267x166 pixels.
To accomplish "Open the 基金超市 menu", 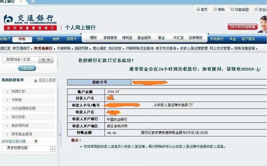I will coord(144,38).
